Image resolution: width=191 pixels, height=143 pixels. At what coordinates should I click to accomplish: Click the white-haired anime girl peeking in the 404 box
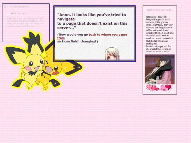click(112, 54)
